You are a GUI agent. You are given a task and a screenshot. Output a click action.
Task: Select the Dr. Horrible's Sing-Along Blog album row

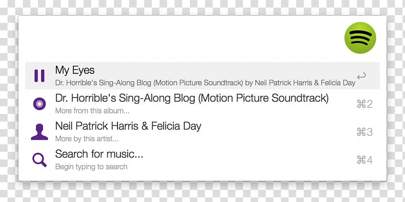202,104
